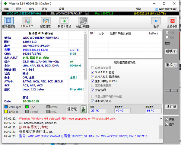Click the 实时查看缓冲区 buffer view icon
The image size is (181, 145).
[157, 9]
